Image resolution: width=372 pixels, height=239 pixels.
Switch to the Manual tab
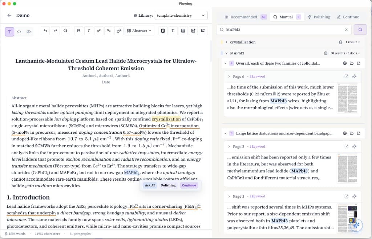coord(287,17)
